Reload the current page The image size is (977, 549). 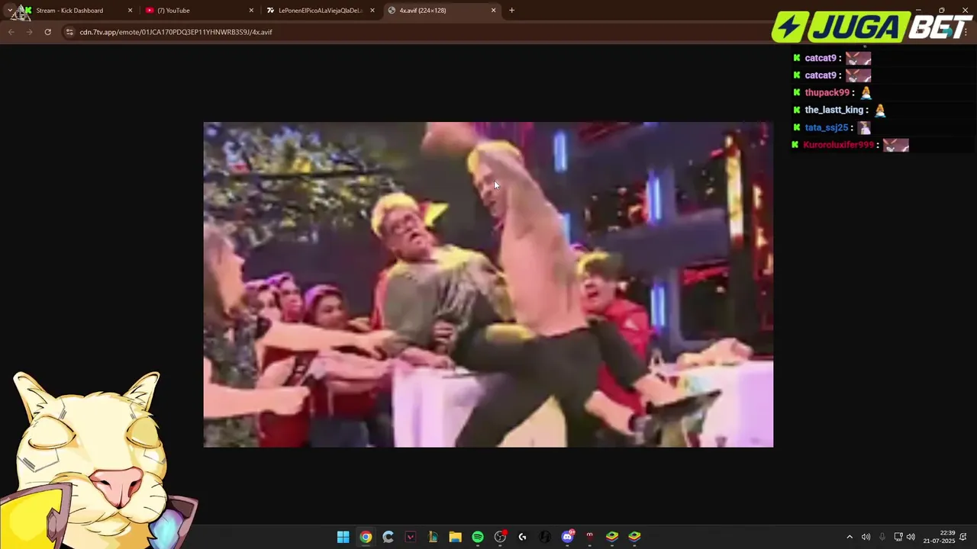click(x=47, y=32)
